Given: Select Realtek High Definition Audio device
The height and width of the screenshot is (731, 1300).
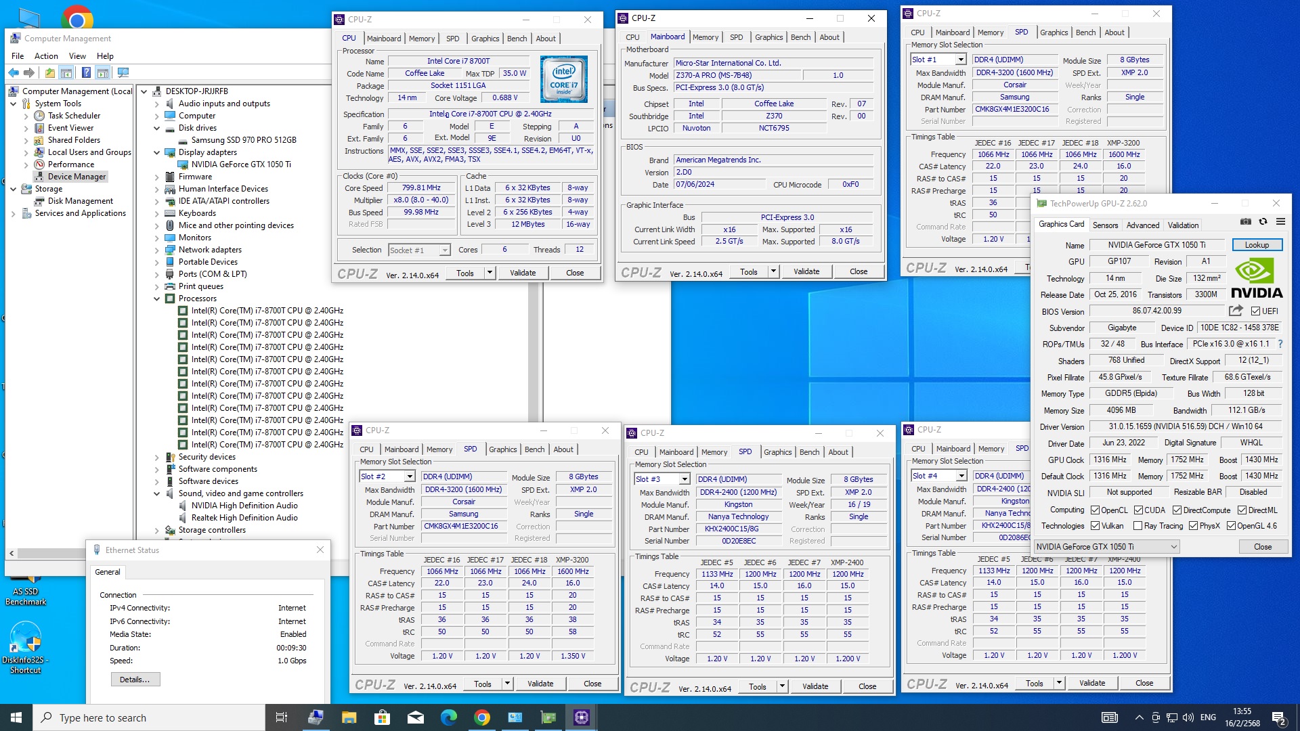Looking at the screenshot, I should (244, 518).
